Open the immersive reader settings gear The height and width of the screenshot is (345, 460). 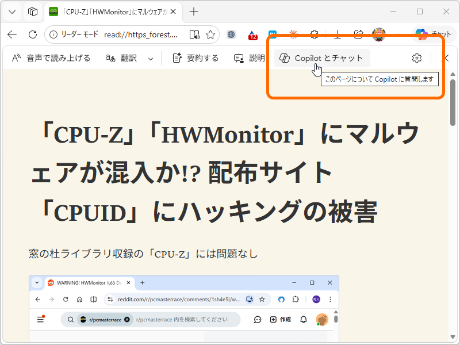416,58
